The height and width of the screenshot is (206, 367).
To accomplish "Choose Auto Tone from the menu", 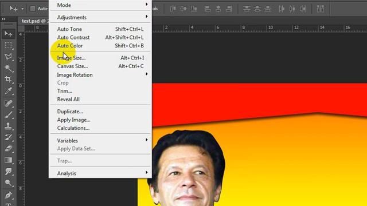I will click(100, 29).
